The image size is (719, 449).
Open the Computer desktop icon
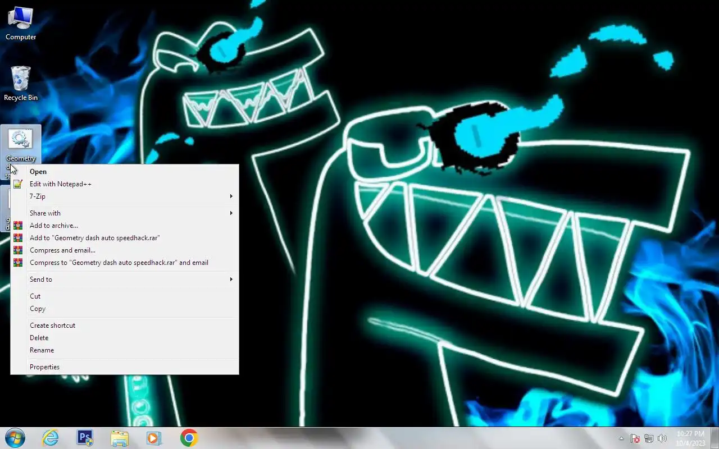(21, 24)
